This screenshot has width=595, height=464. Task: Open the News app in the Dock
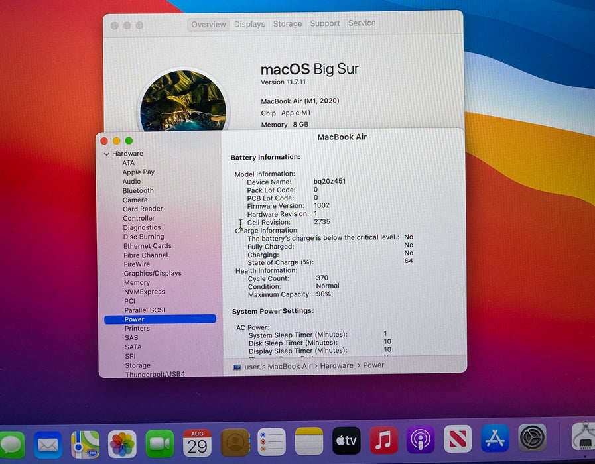coord(458,439)
